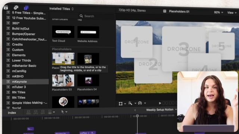Click the timeline playhead handle
This screenshot has height=134, width=239.
(137, 116)
